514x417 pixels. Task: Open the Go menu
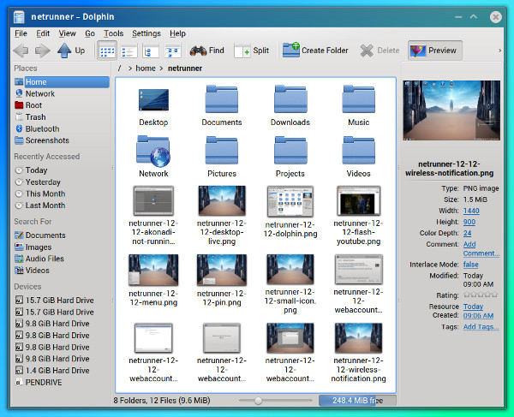click(90, 33)
